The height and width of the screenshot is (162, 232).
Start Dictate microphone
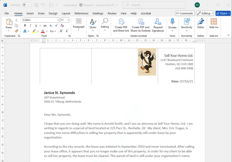tap(172, 25)
